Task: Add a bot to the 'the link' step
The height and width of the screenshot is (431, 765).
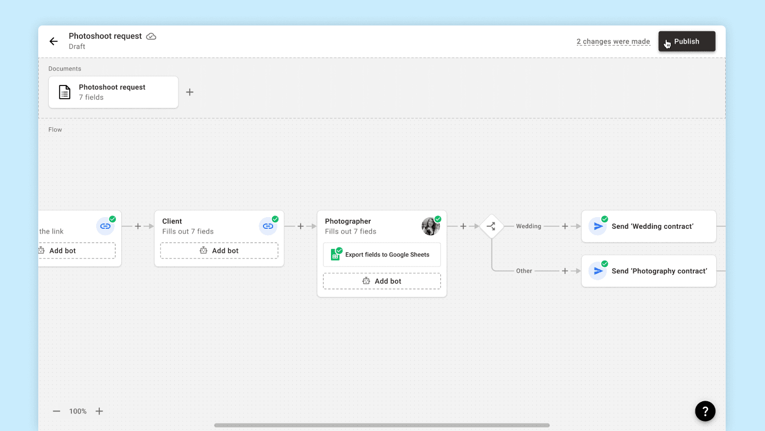Action: (x=77, y=251)
